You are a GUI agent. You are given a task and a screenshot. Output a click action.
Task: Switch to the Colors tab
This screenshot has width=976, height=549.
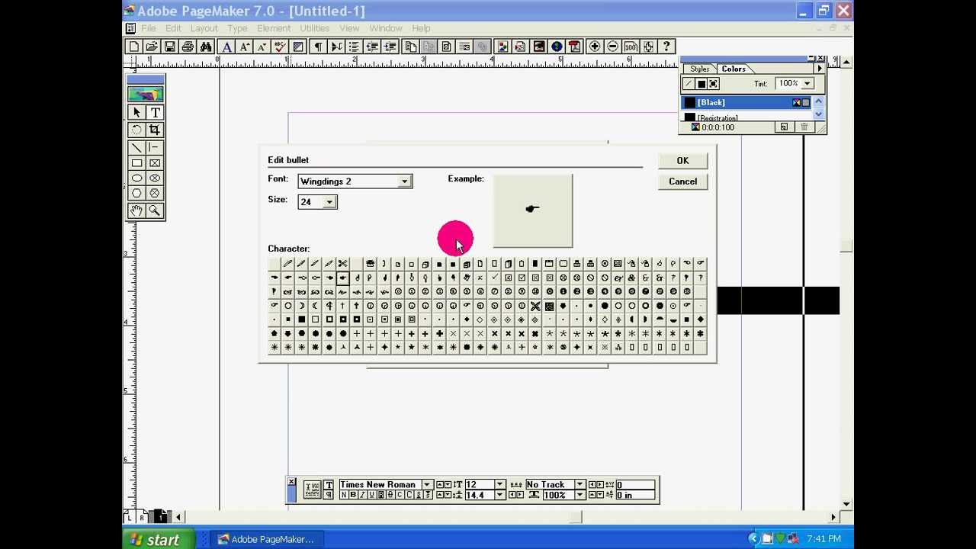(x=734, y=69)
